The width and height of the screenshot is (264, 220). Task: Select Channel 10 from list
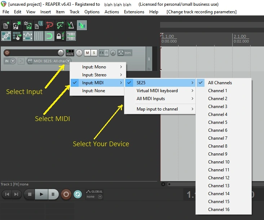[x=224, y=162]
